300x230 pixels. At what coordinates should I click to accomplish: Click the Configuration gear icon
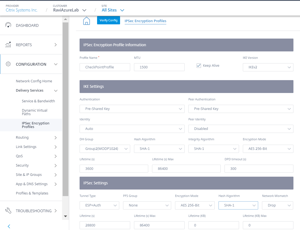tap(8, 64)
